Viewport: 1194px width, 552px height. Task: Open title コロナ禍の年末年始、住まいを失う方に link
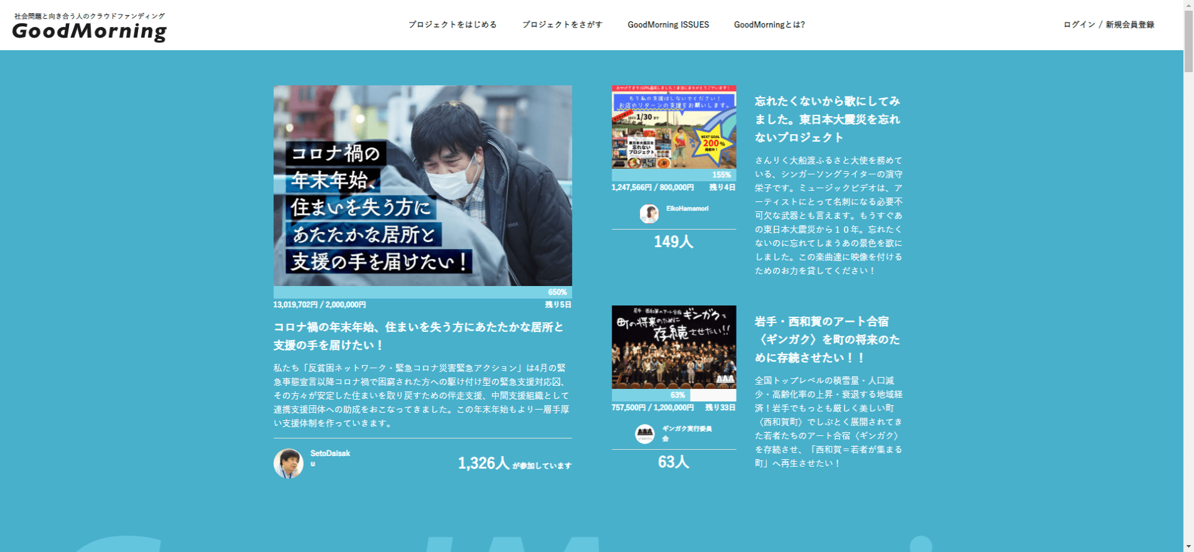click(x=418, y=336)
